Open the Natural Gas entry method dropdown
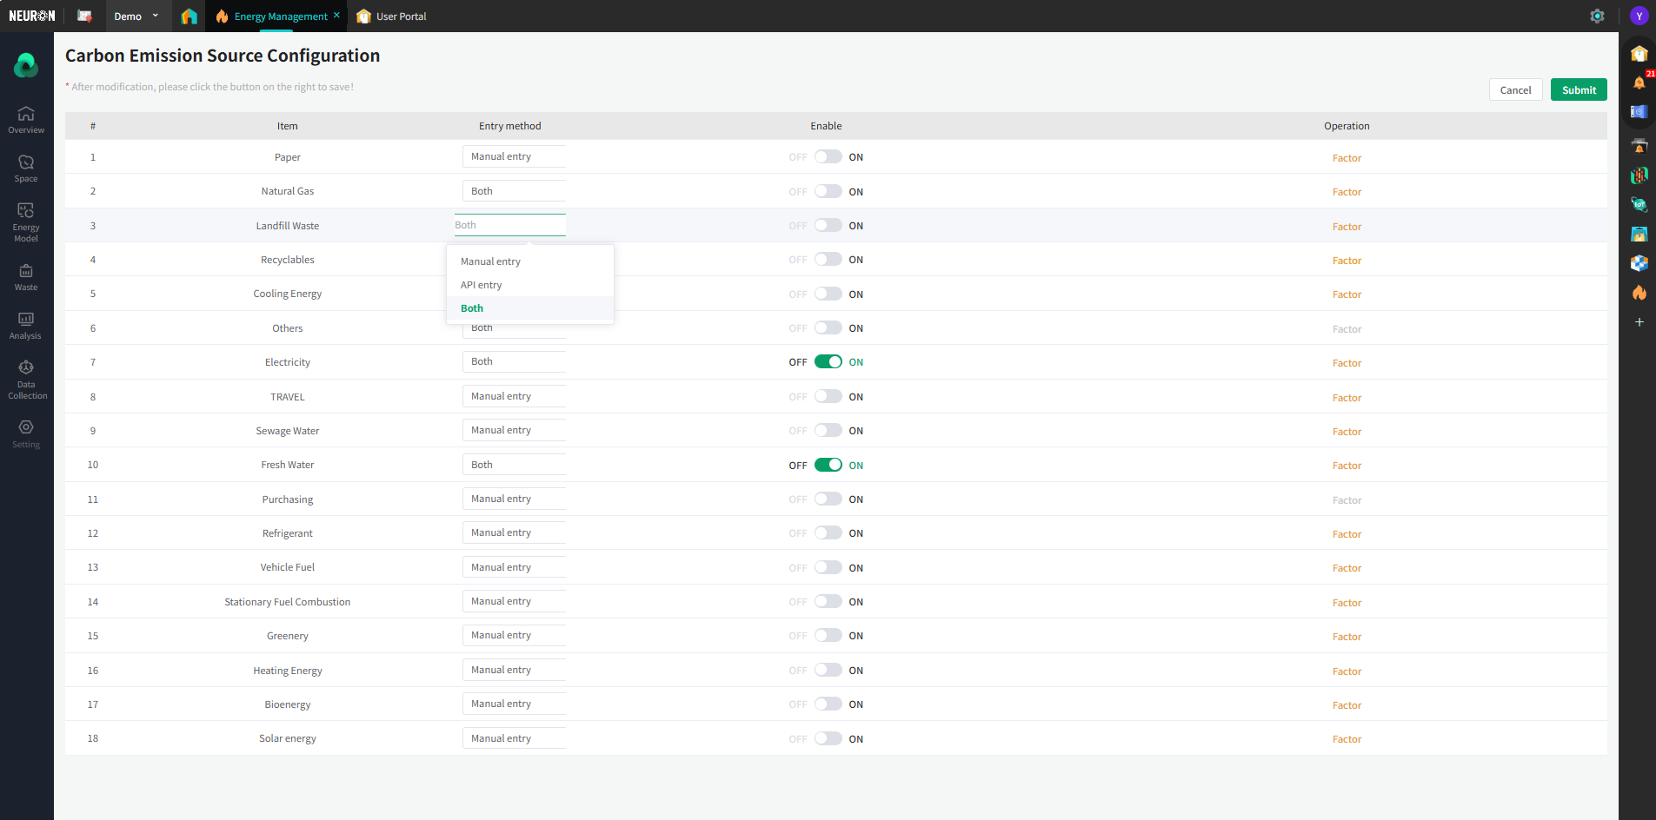 point(514,191)
